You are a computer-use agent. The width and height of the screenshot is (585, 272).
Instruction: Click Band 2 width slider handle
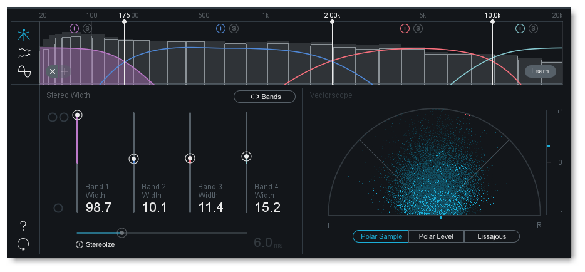133,159
